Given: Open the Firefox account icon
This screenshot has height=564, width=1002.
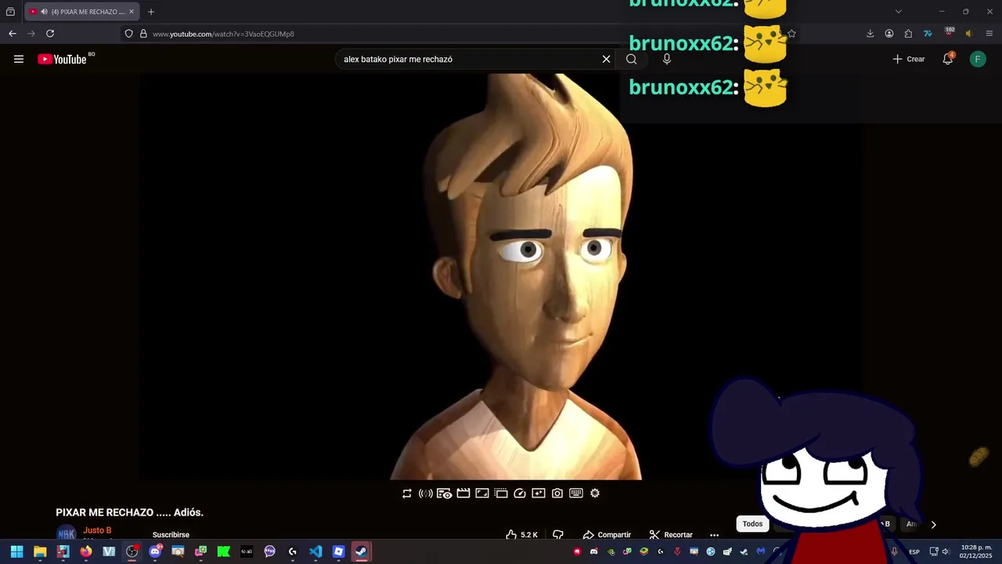Looking at the screenshot, I should point(889,34).
